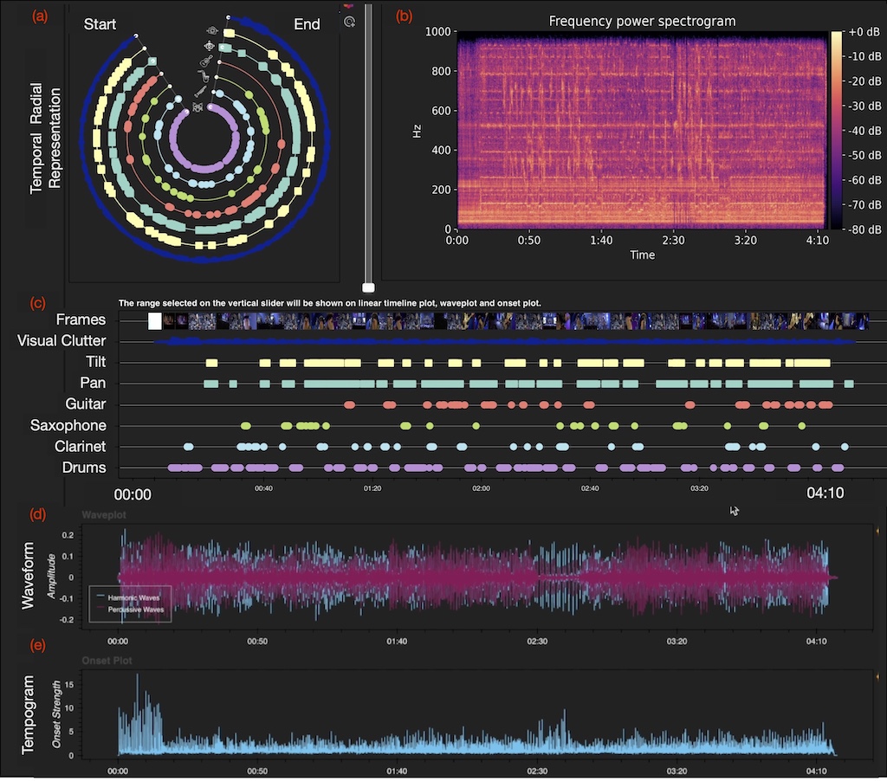
Task: Click the first Pan segment on timeline
Action: click(211, 384)
